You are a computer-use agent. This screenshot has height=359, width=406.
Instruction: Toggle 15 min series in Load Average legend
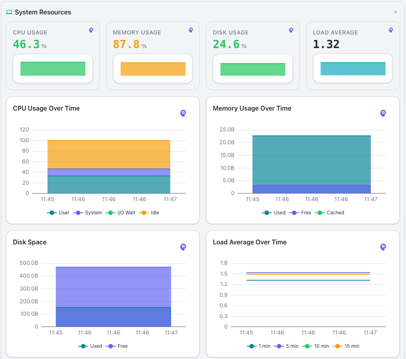345,346
